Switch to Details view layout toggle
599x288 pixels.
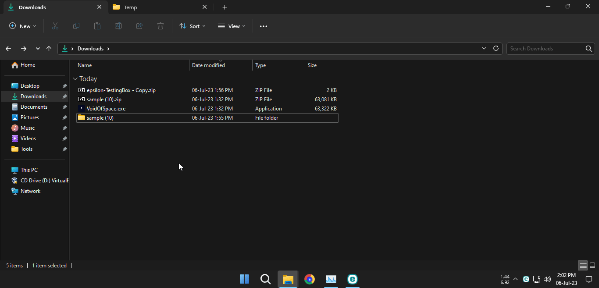583,266
